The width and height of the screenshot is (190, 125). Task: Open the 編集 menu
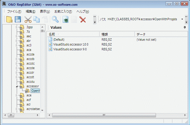point(31,12)
